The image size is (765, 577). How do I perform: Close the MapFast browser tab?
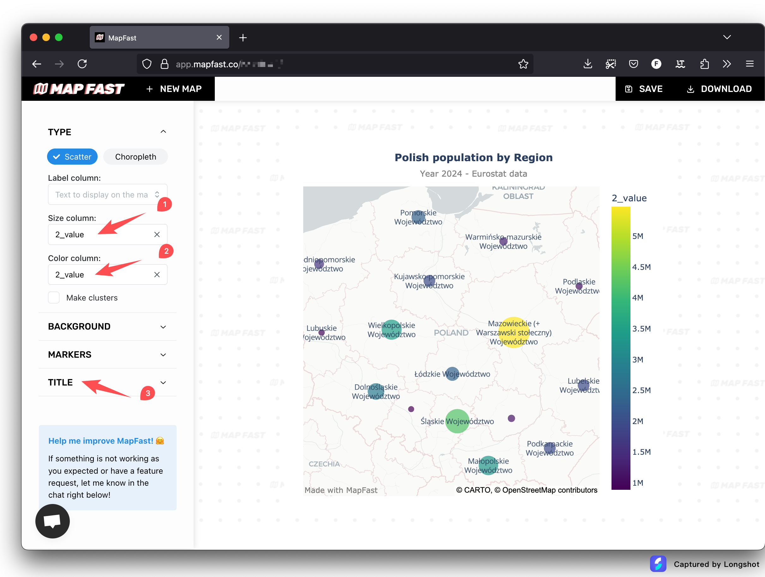point(219,37)
